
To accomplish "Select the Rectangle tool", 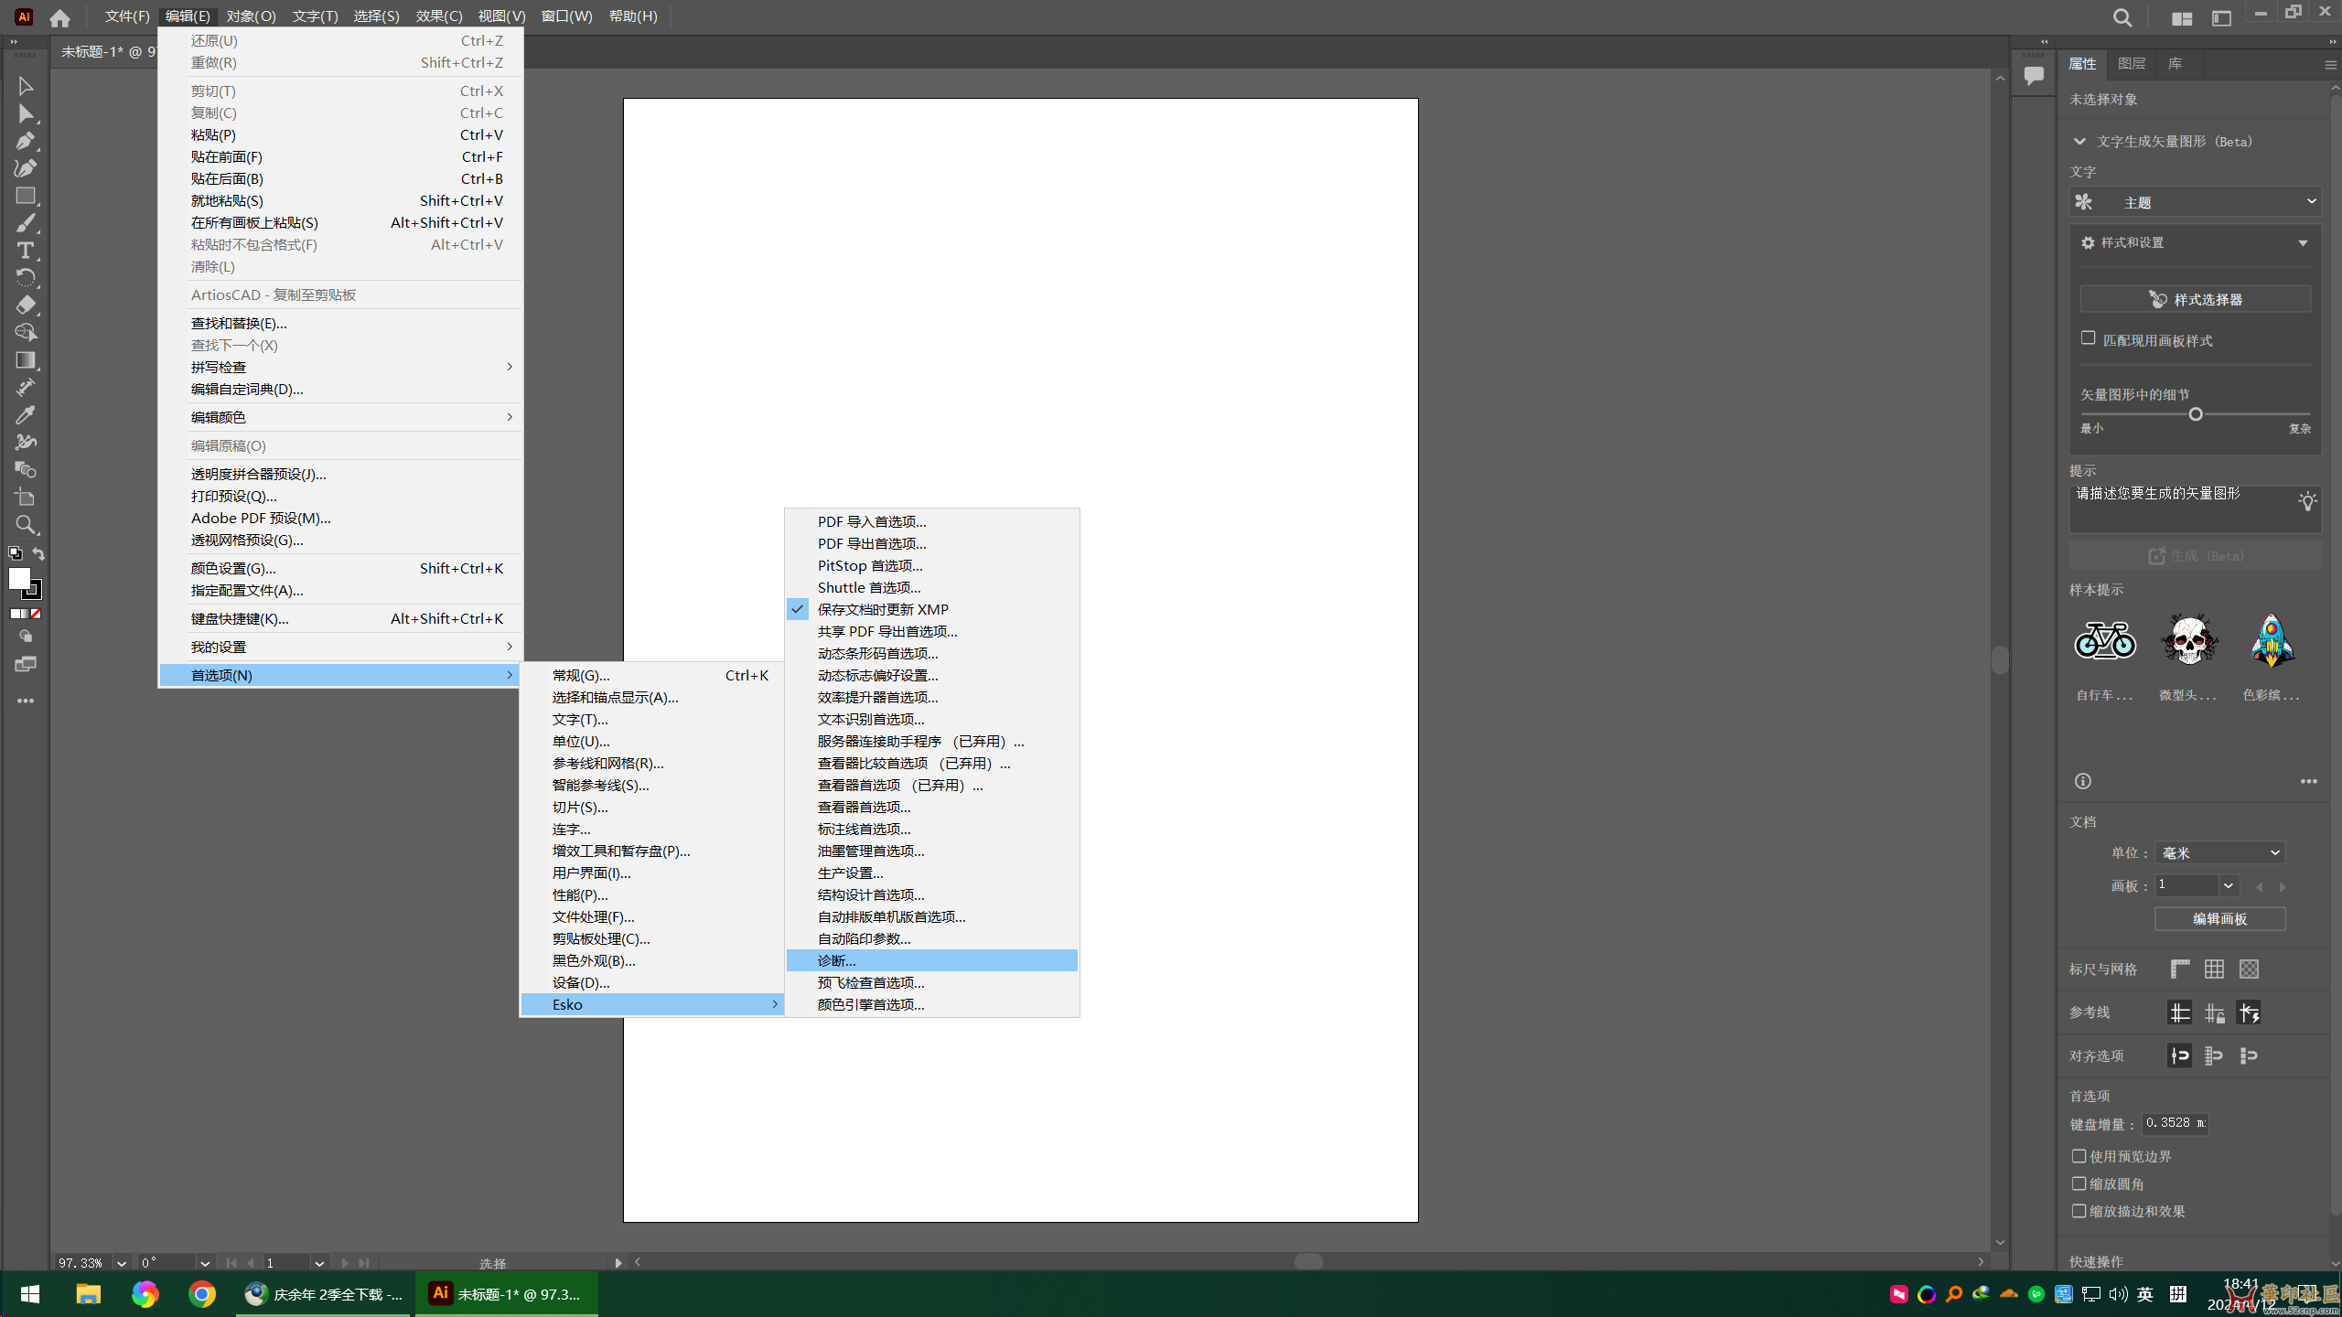I will coord(26,196).
